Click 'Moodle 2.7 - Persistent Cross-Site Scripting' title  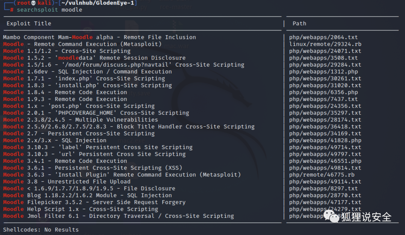tap(79, 134)
